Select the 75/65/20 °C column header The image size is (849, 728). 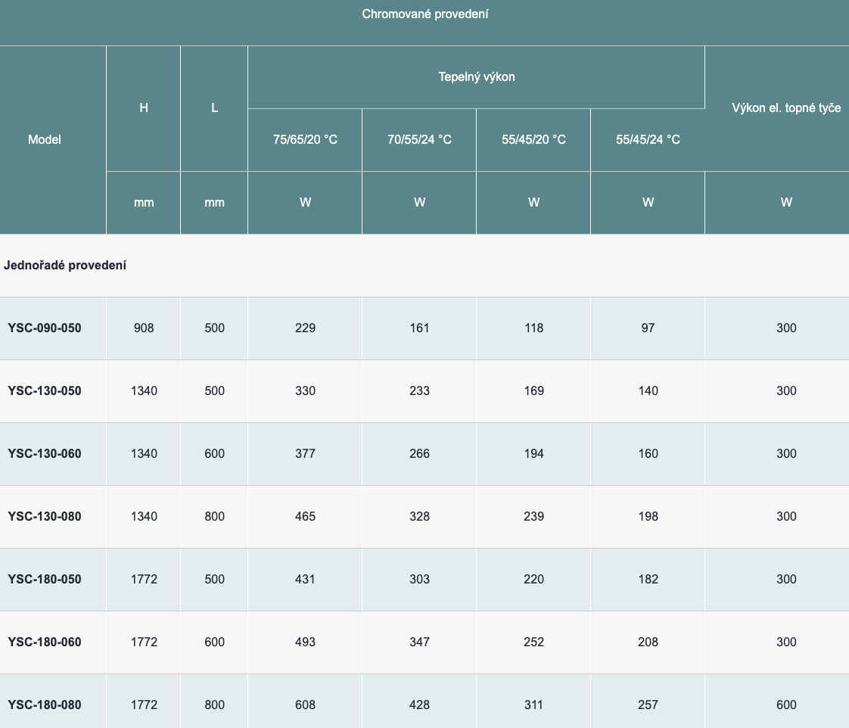(305, 139)
